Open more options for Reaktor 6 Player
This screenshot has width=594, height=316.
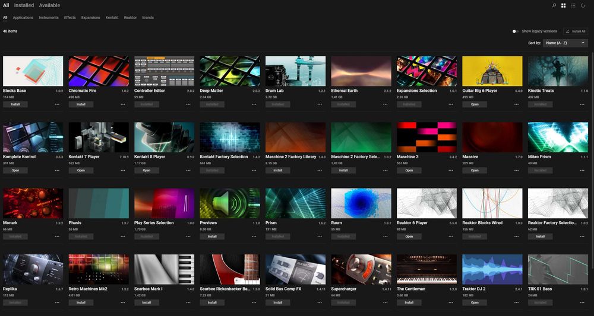click(x=451, y=237)
